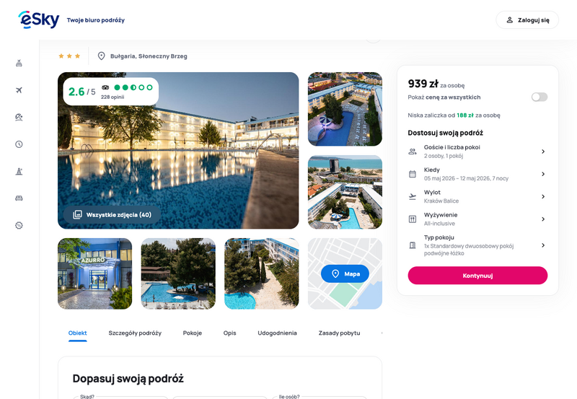Open flight plus hotel sidebar icon
The image size is (577, 399).
pos(19,63)
